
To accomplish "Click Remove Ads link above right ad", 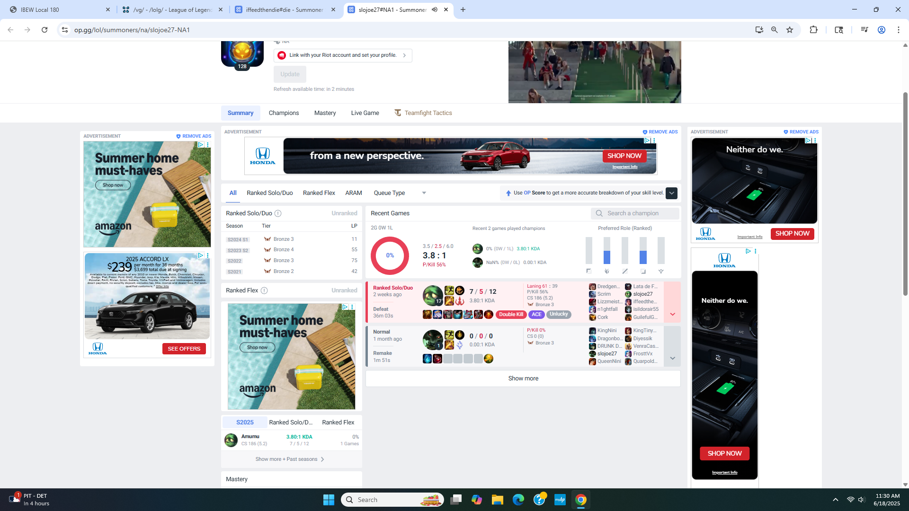I will click(x=801, y=132).
